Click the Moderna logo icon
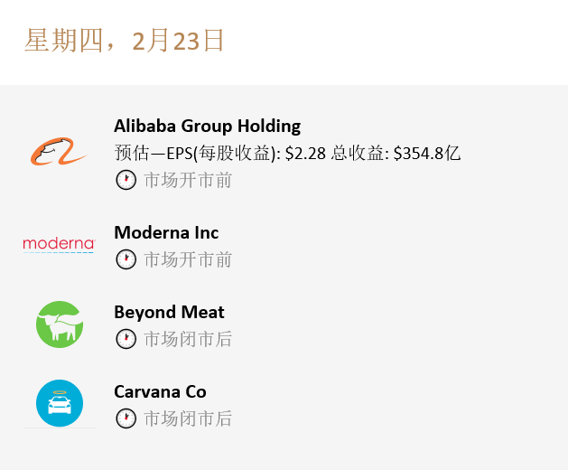This screenshot has width=568, height=470. click(x=59, y=244)
